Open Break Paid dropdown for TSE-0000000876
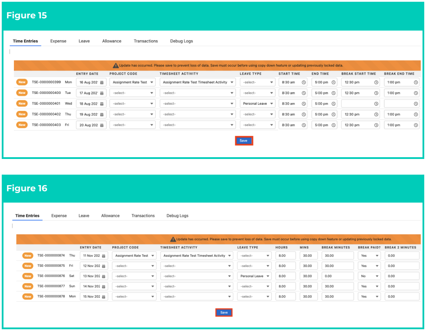Viewport: 426px width, 331px height. [x=369, y=276]
